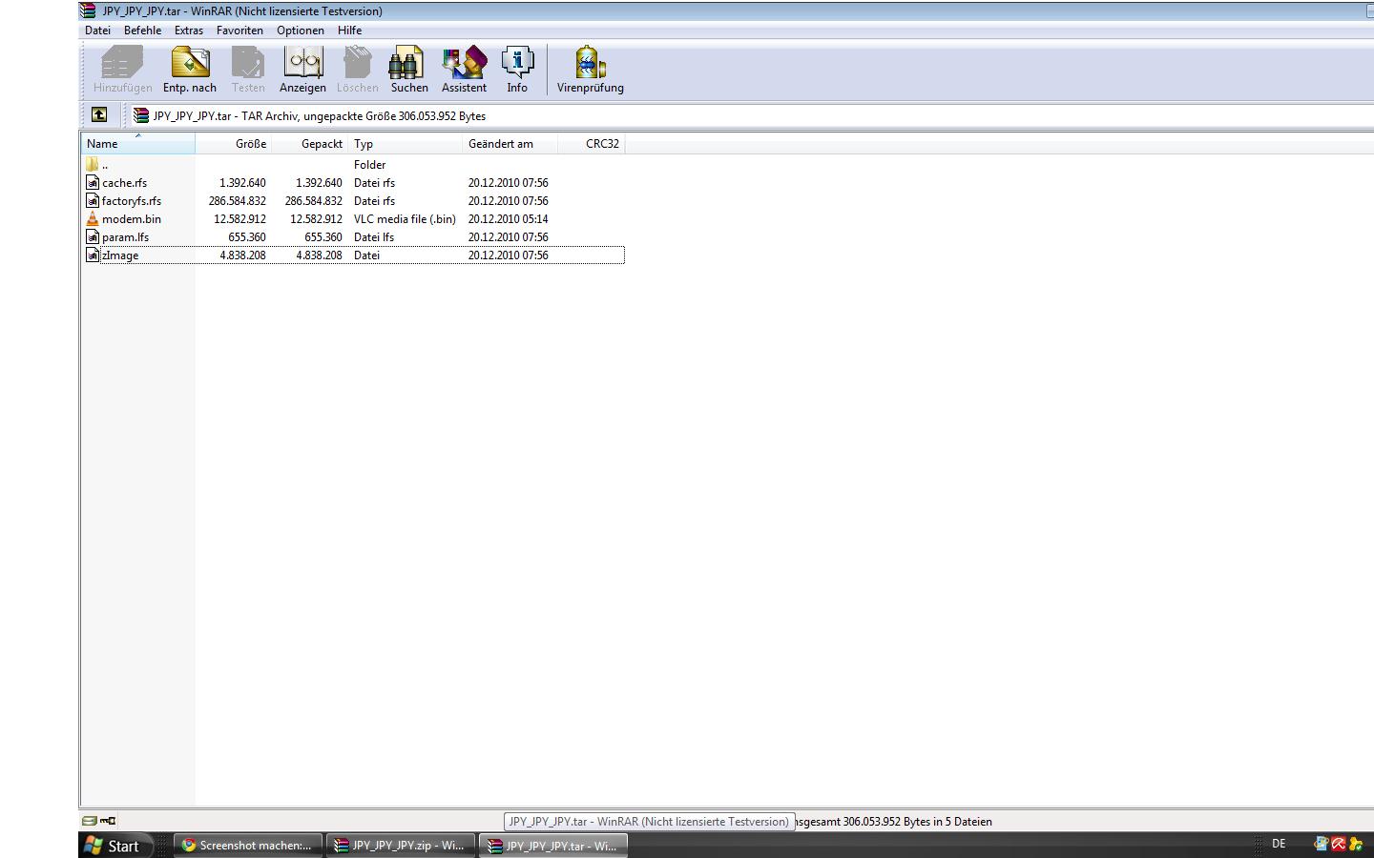The height and width of the screenshot is (858, 1374).
Task: Click the Windows Start button
Action: [x=114, y=846]
